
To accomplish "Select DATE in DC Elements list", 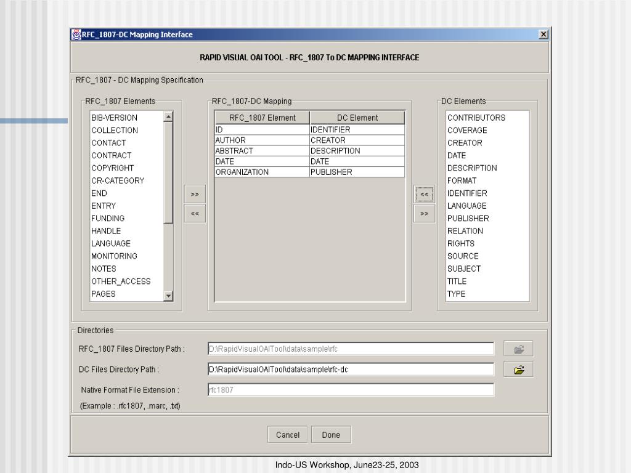I will point(487,155).
